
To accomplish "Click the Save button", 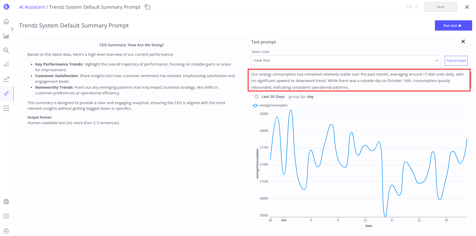I will [440, 7].
